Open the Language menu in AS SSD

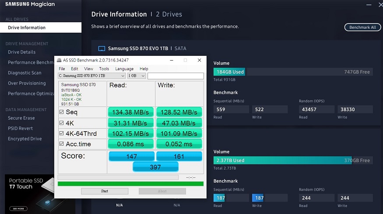point(124,69)
